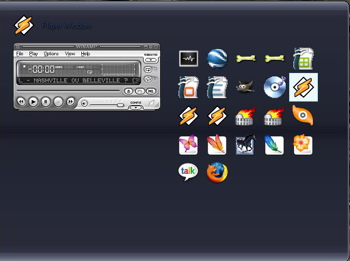Toggle the ML media library button

[x=150, y=91]
